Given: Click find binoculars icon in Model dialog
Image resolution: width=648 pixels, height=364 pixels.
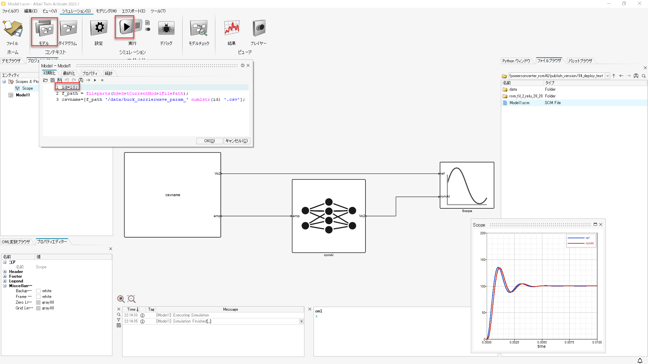Looking at the screenshot, I should 81,80.
